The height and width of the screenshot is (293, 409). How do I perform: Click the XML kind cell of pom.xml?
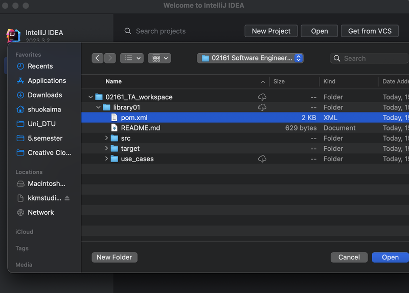click(x=330, y=118)
